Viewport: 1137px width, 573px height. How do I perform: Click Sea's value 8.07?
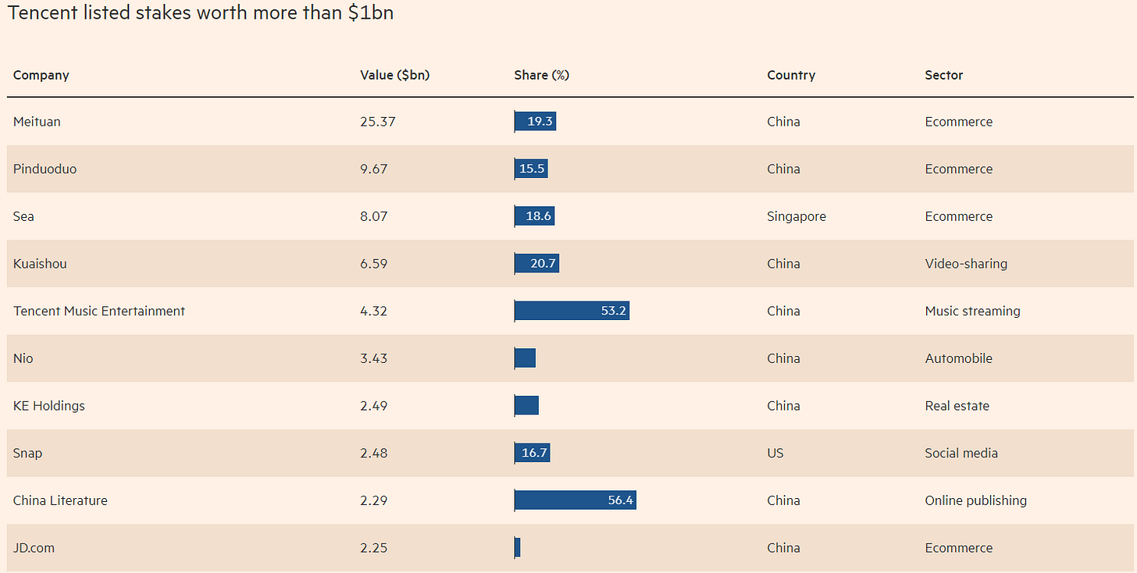coord(373,216)
